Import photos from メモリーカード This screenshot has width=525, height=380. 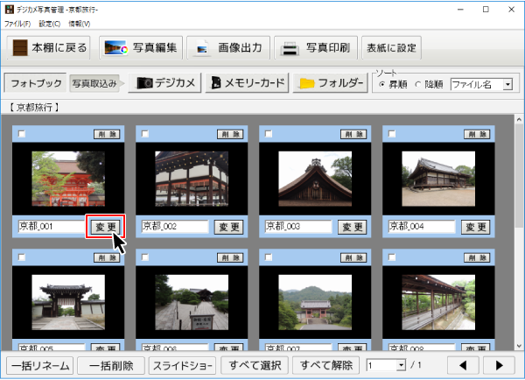point(247,83)
